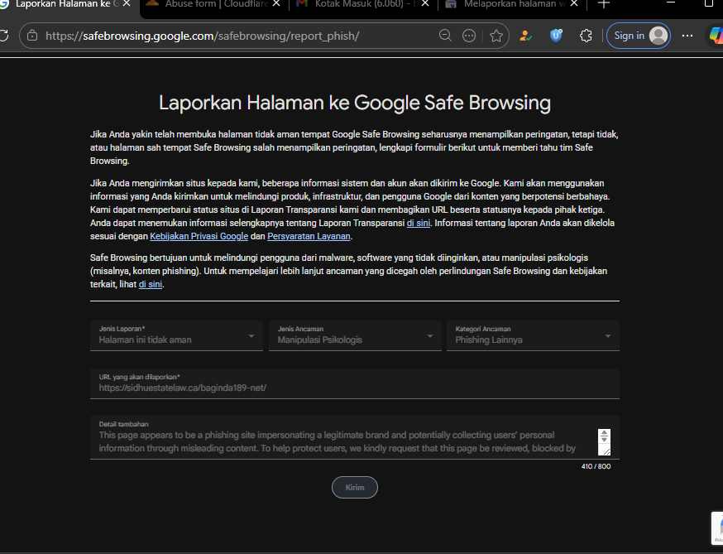Open the blue shield extension icon

pos(556,36)
